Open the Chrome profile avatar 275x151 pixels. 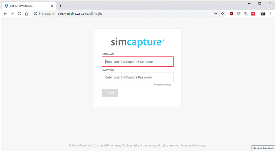[263, 14]
